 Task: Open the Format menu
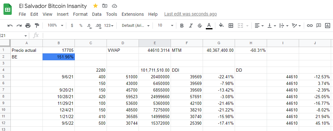click(80, 14)
